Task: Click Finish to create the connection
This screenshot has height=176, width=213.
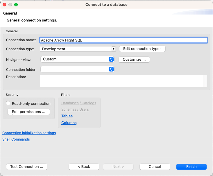Action: coord(191,167)
